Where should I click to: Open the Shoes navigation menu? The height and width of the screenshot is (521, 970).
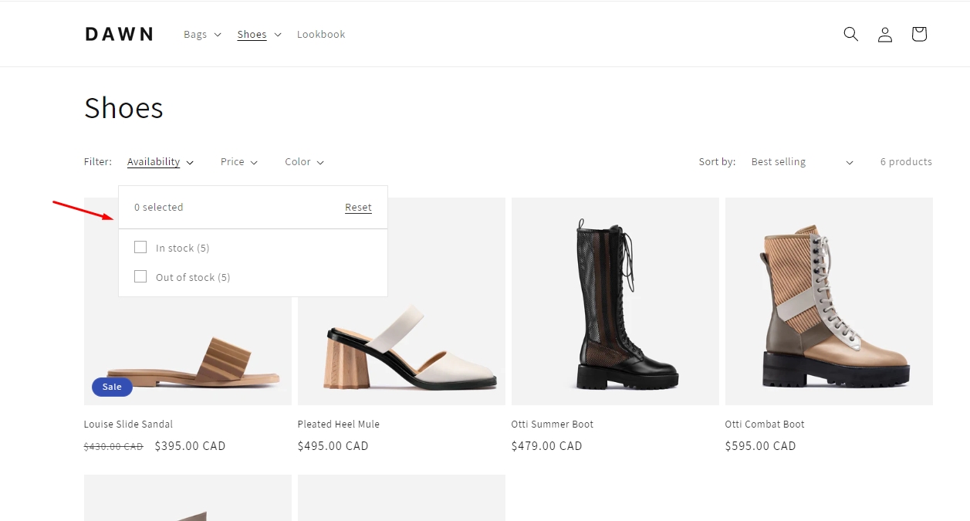259,34
